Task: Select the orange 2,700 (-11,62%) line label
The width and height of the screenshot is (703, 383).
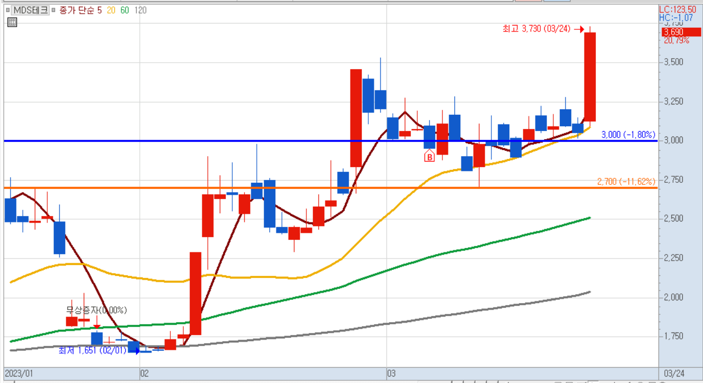Action: [626, 181]
